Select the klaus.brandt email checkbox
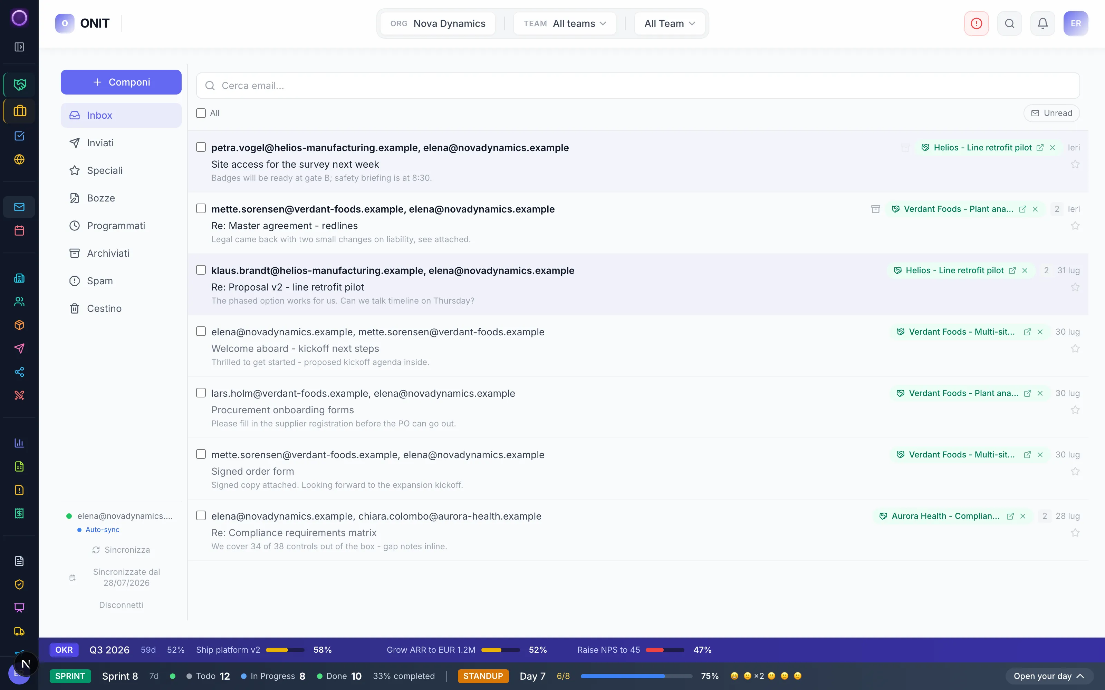The width and height of the screenshot is (1105, 690). (201, 270)
